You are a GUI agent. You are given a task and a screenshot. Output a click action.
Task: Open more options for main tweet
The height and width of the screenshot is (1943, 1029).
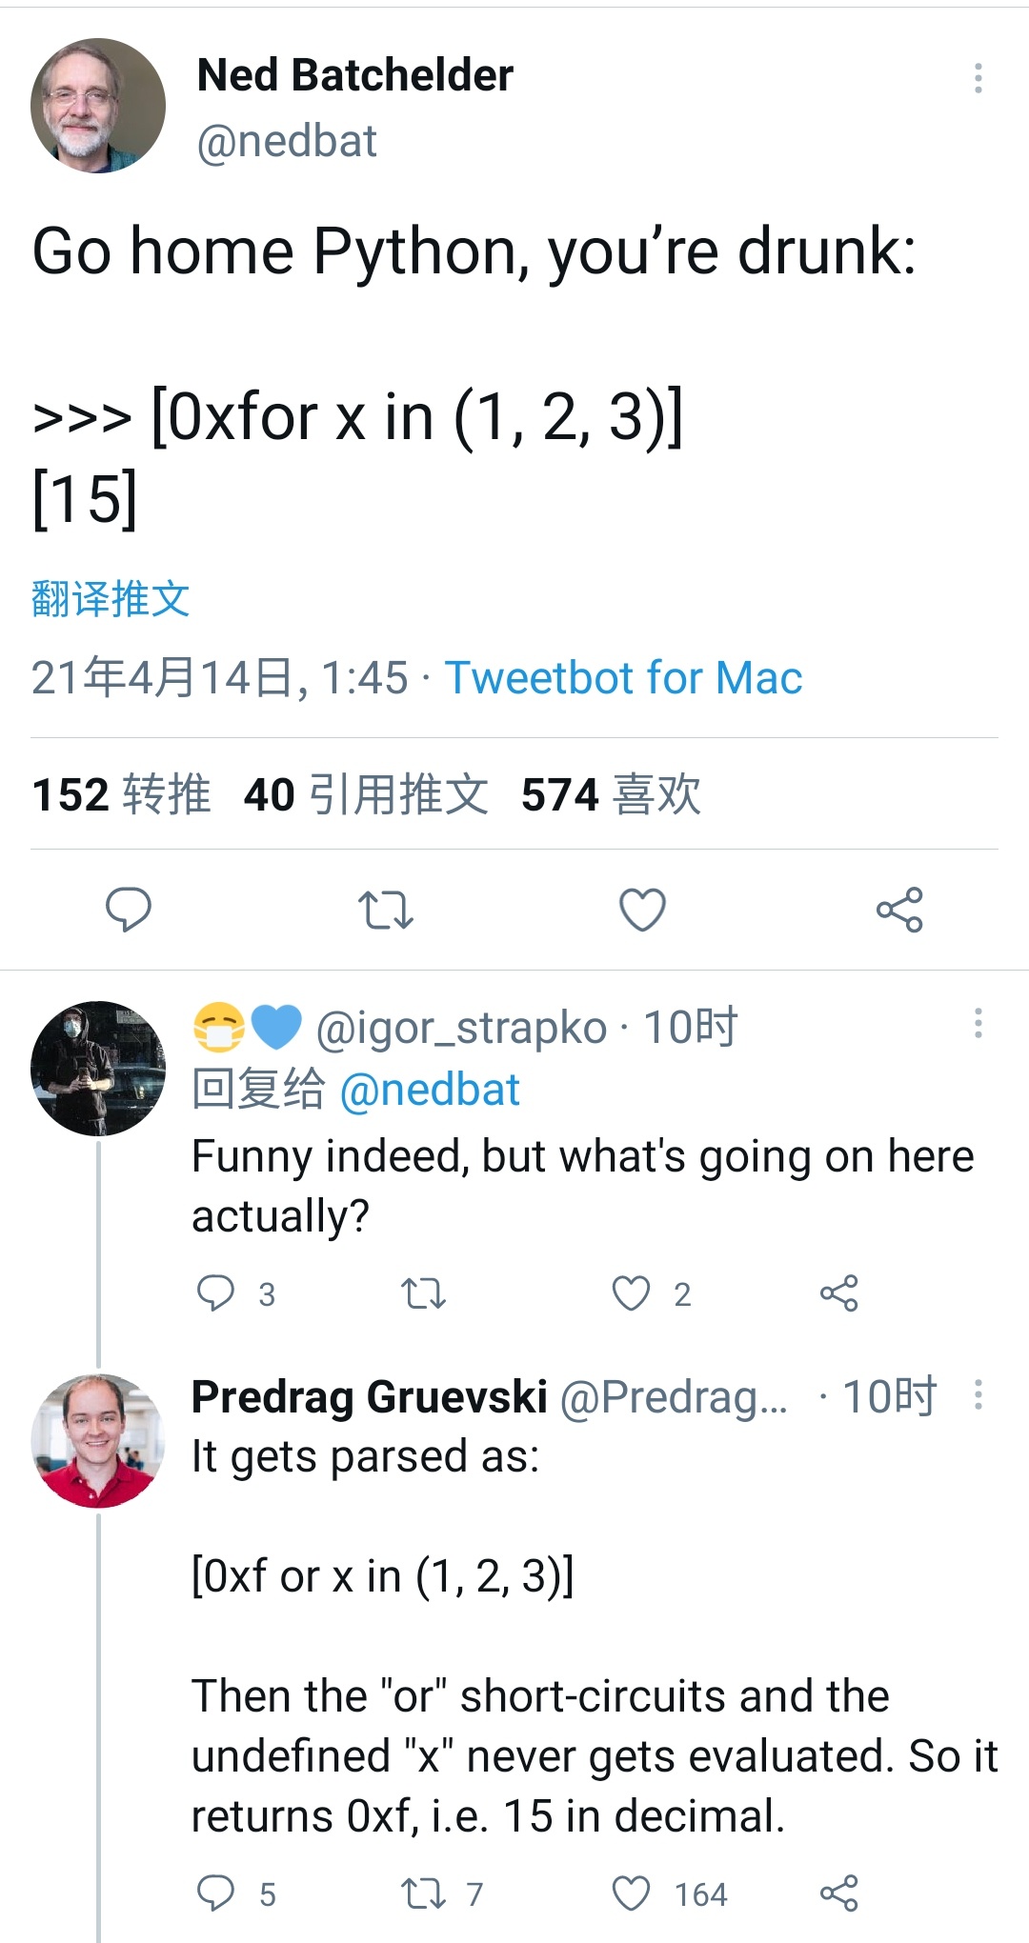978,78
